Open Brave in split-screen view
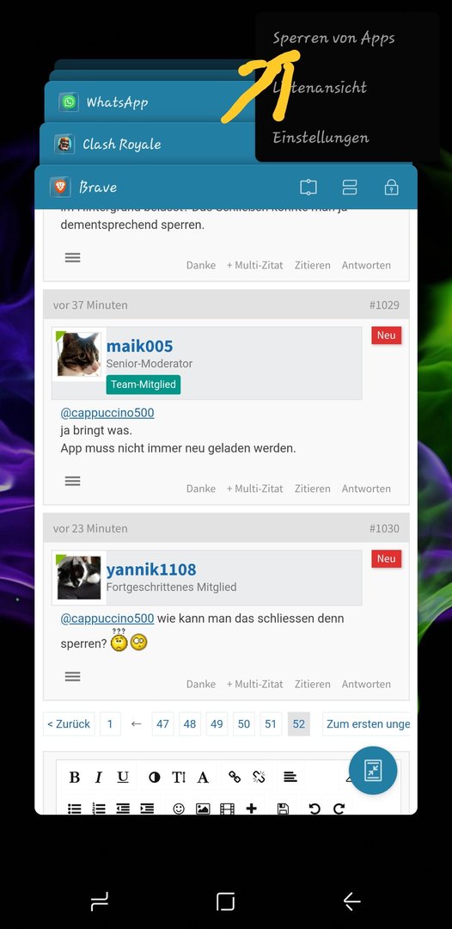The height and width of the screenshot is (929, 452). pos(350,188)
